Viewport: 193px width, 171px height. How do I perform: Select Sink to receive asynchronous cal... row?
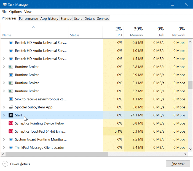(x=94, y=99)
